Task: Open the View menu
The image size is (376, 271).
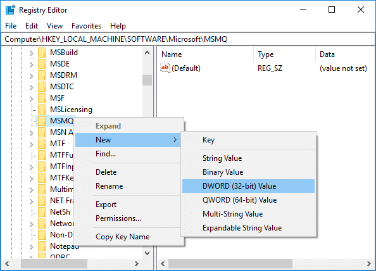Action: 54,26
